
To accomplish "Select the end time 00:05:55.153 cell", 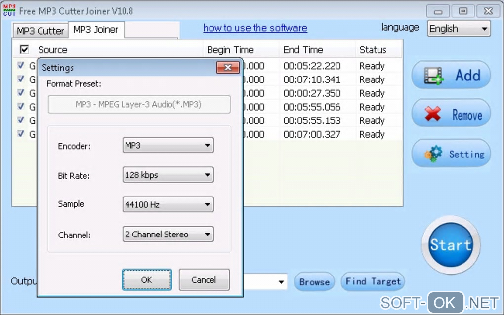I will click(x=312, y=121).
